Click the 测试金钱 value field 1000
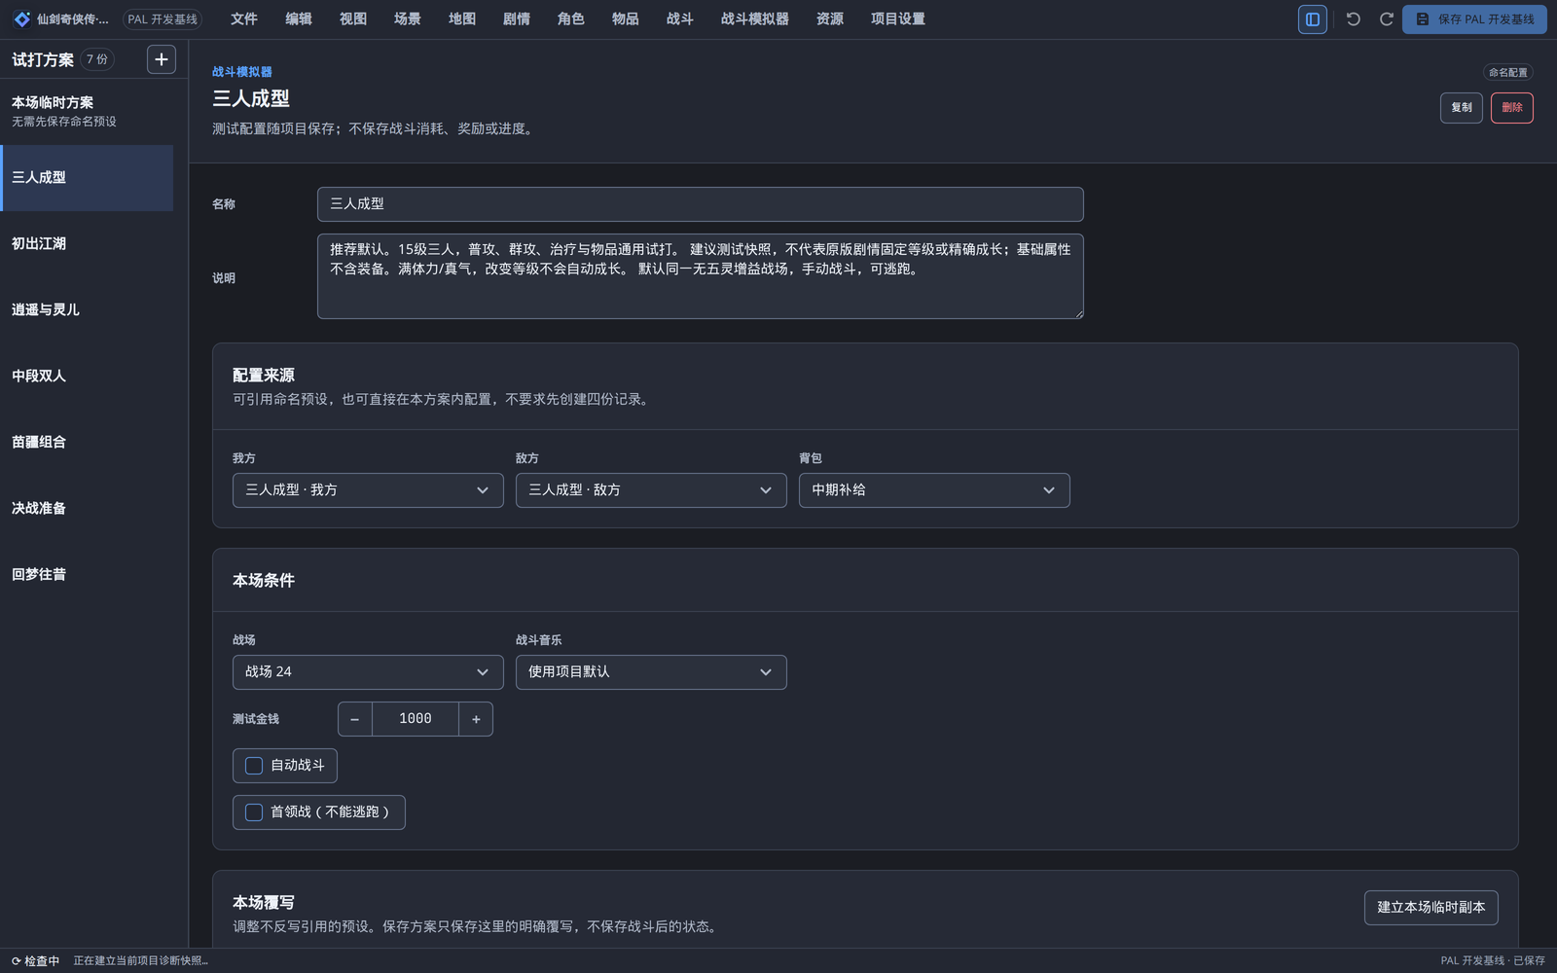The width and height of the screenshot is (1557, 973). [416, 719]
